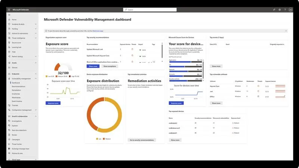Screen dimensions: 299x168
Task: Click Show more under Top events
Action: [216, 66]
